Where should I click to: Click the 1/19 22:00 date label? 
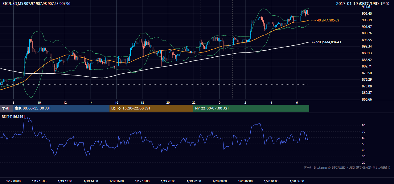tap(194, 181)
